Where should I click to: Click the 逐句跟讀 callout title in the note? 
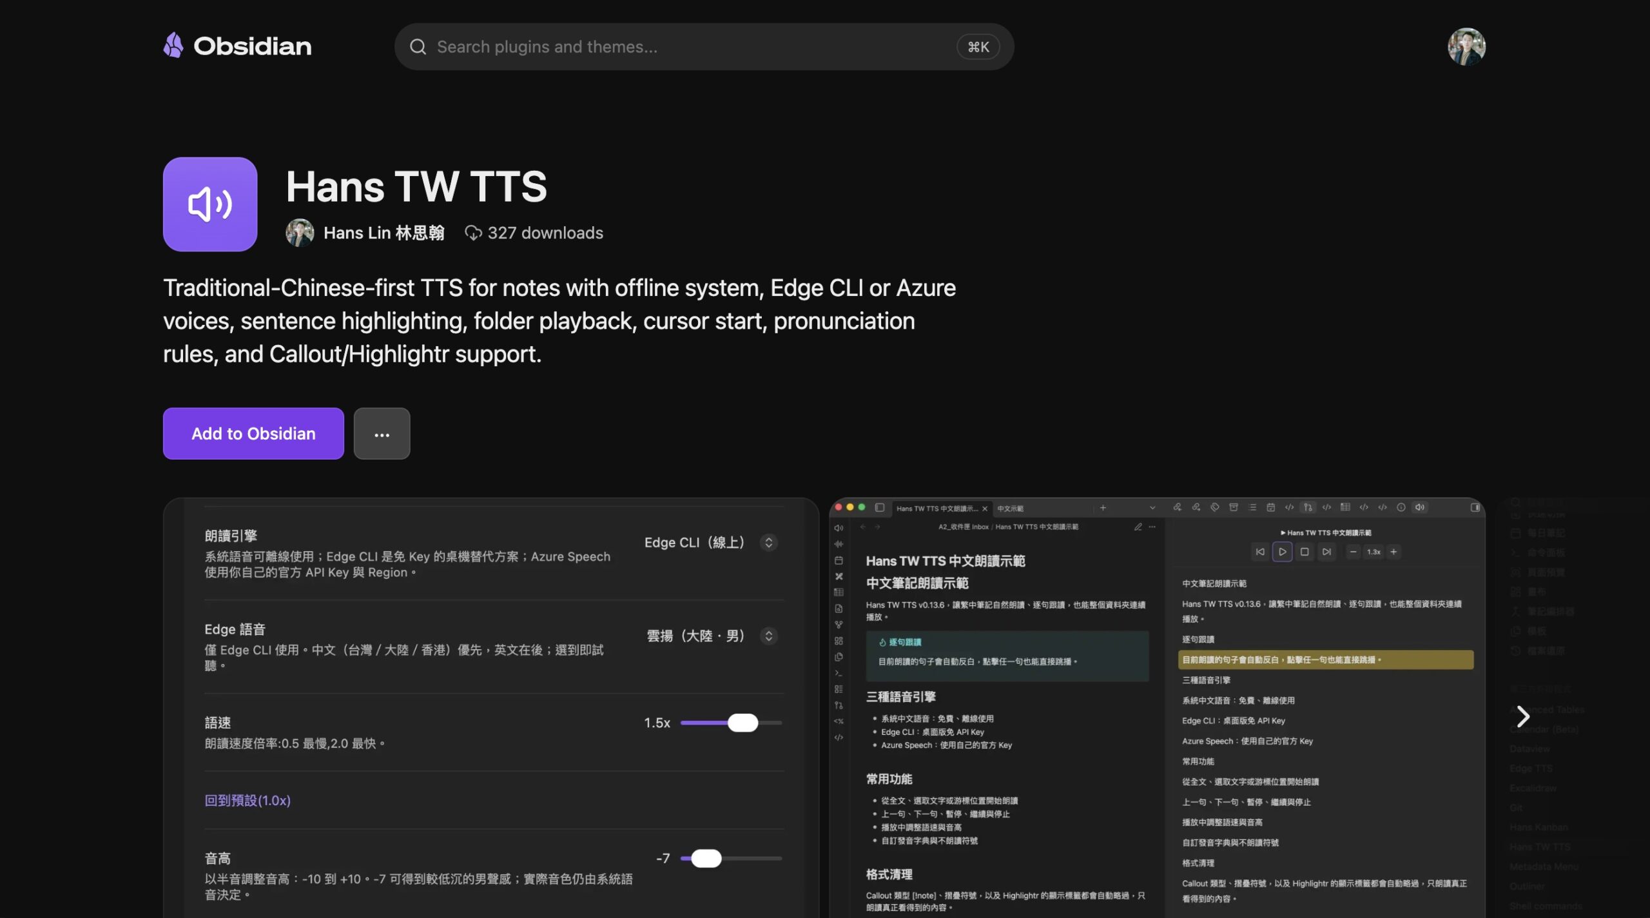click(905, 642)
